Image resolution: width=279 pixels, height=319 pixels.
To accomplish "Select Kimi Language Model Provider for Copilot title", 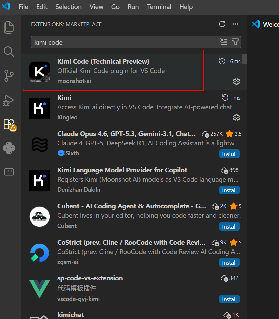I will pyautogui.click(x=122, y=170).
